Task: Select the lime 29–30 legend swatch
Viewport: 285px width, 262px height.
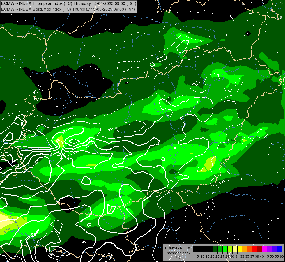Action: (230, 249)
